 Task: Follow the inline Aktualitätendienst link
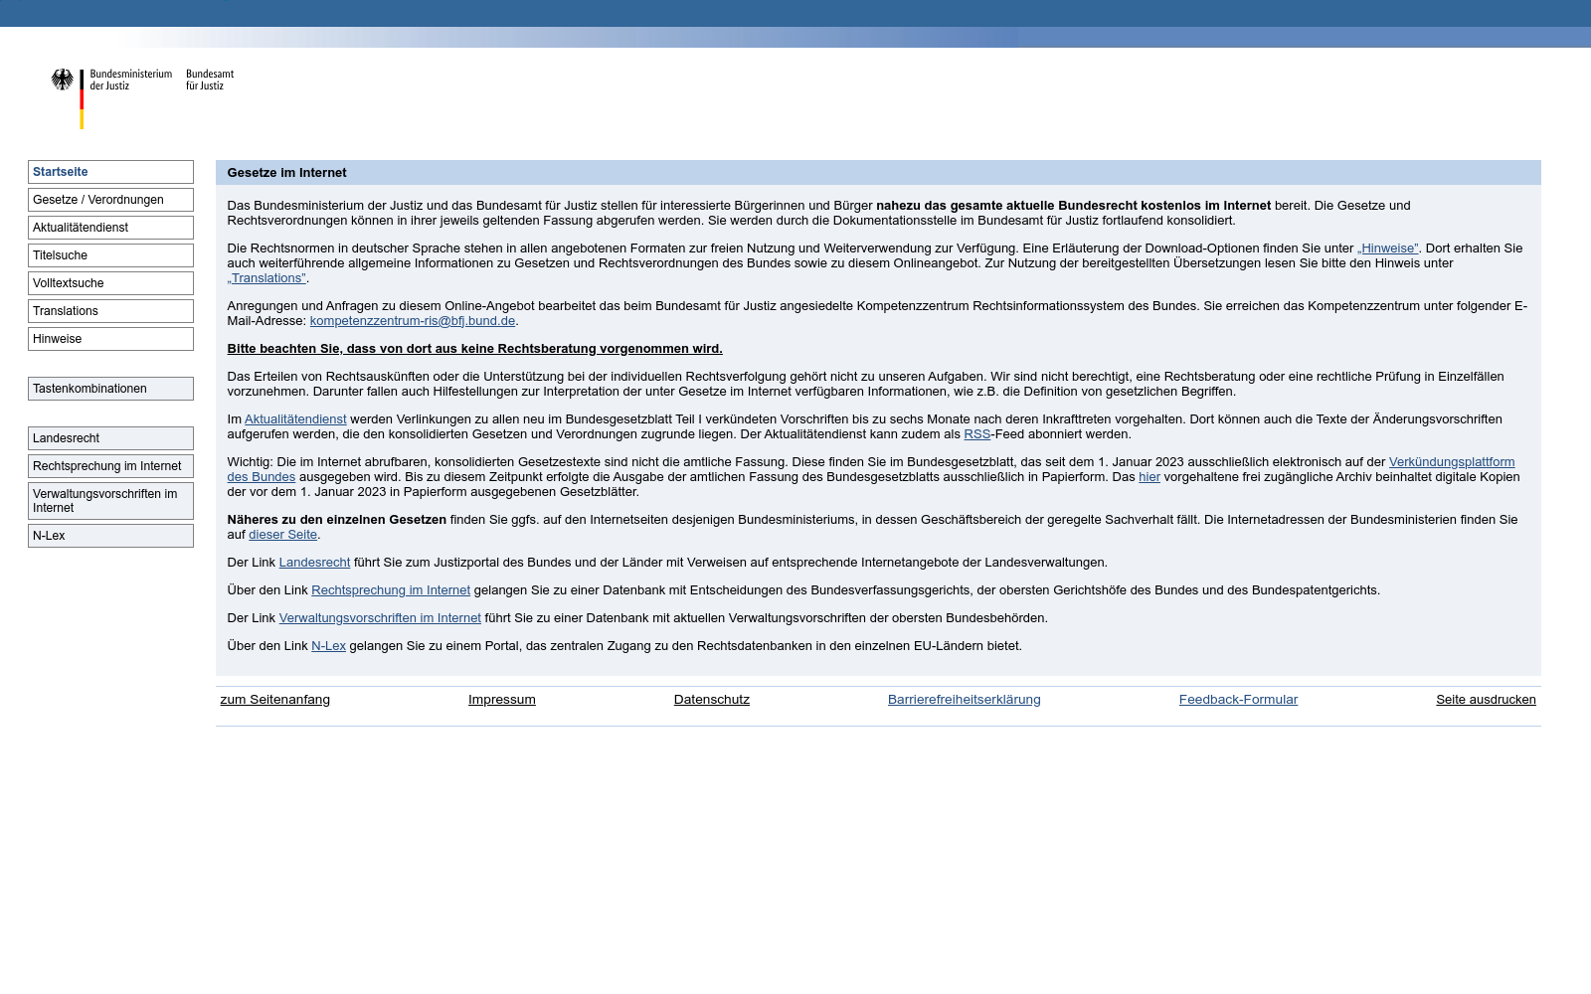point(295,419)
